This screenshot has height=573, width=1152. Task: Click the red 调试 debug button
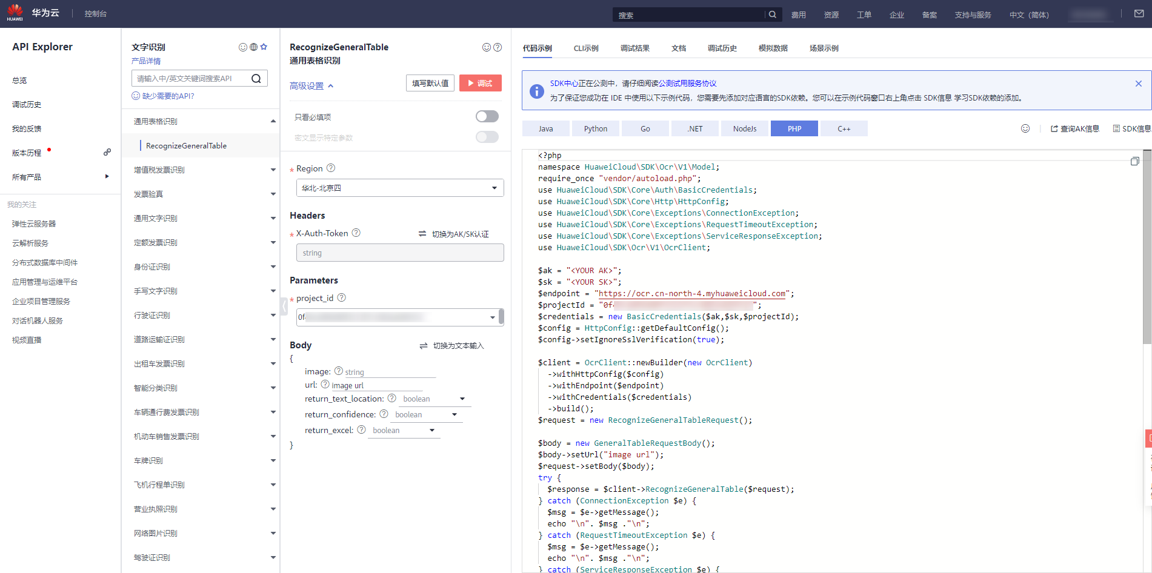pyautogui.click(x=481, y=83)
